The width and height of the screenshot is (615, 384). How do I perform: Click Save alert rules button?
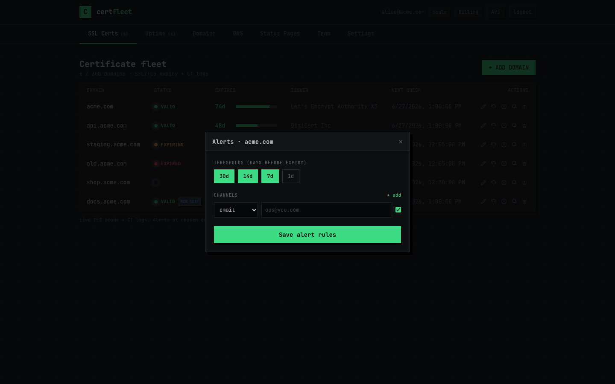307,235
